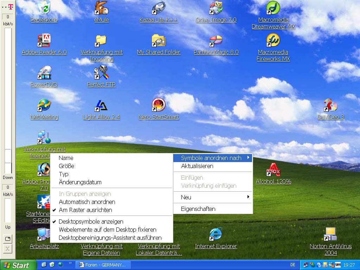Open Internet Explorer from quick launch
This screenshot has height=270, width=360.
coord(44,265)
